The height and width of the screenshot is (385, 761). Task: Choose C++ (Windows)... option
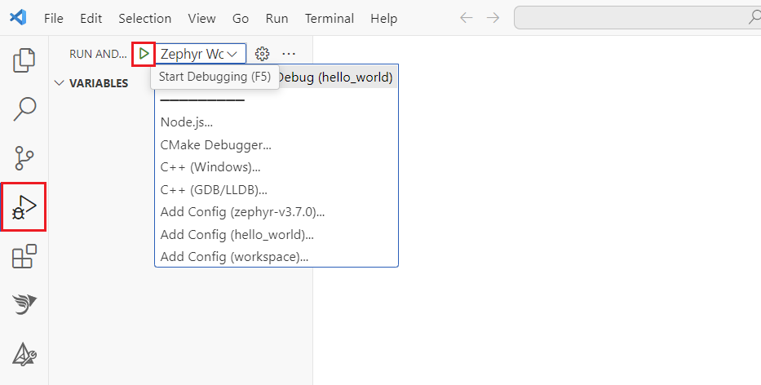(x=277, y=167)
